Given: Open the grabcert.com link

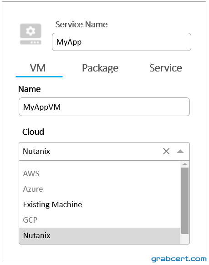Looking at the screenshot, I should tap(178, 259).
